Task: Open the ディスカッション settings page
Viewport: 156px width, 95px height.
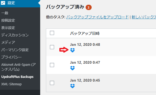Action: click(x=15, y=35)
